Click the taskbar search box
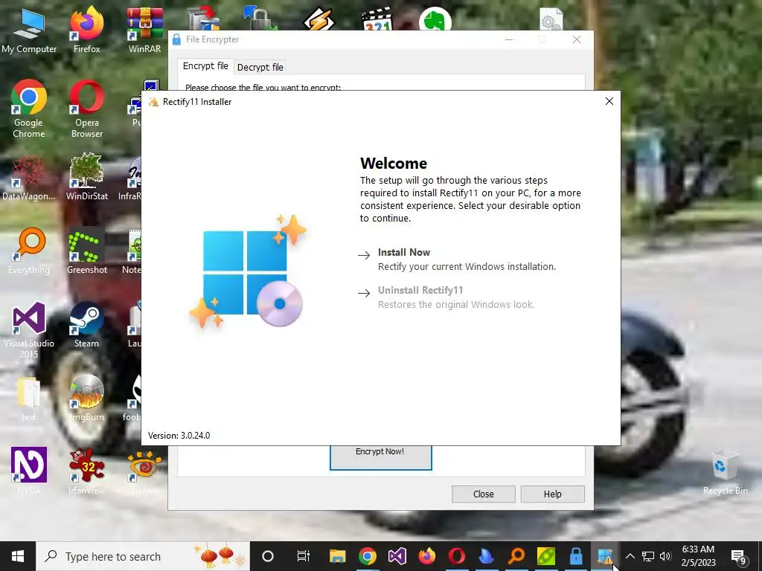This screenshot has height=571, width=762. (x=143, y=556)
